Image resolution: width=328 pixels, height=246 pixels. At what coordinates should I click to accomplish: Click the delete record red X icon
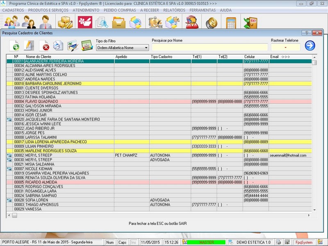pyautogui.click(x=44, y=46)
